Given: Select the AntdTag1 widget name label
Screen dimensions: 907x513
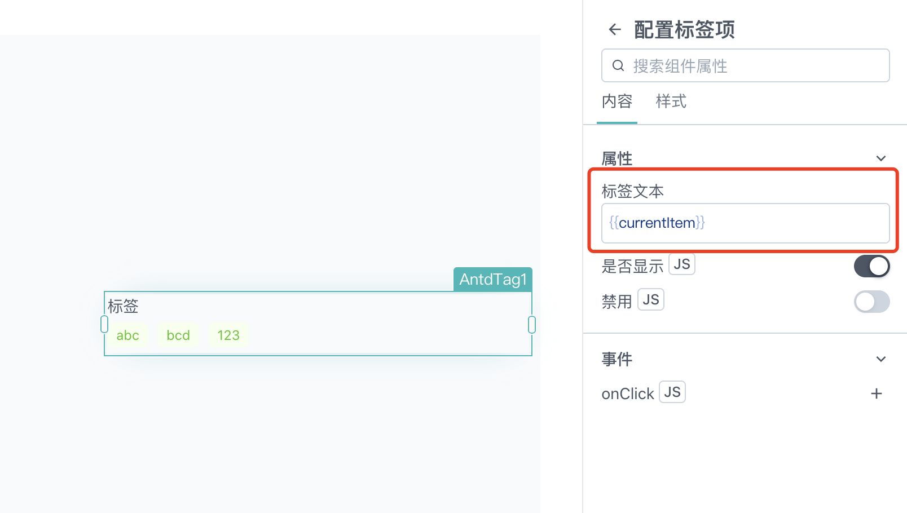Looking at the screenshot, I should tap(493, 280).
